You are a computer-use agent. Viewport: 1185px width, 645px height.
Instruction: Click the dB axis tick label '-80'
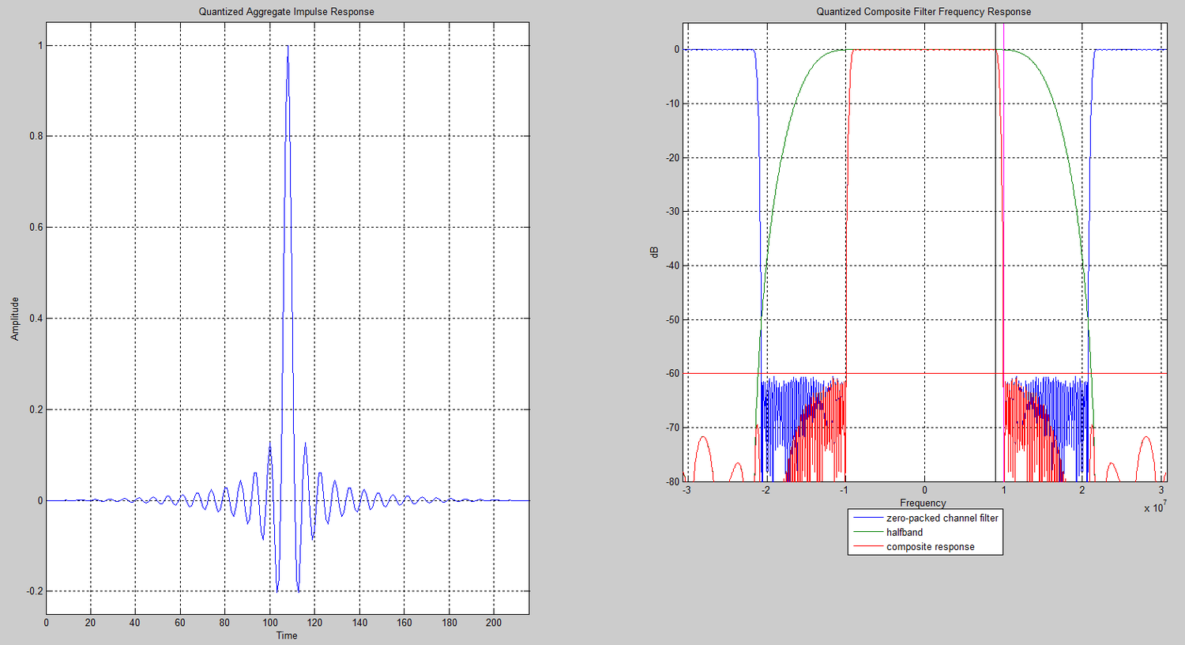pyautogui.click(x=671, y=481)
